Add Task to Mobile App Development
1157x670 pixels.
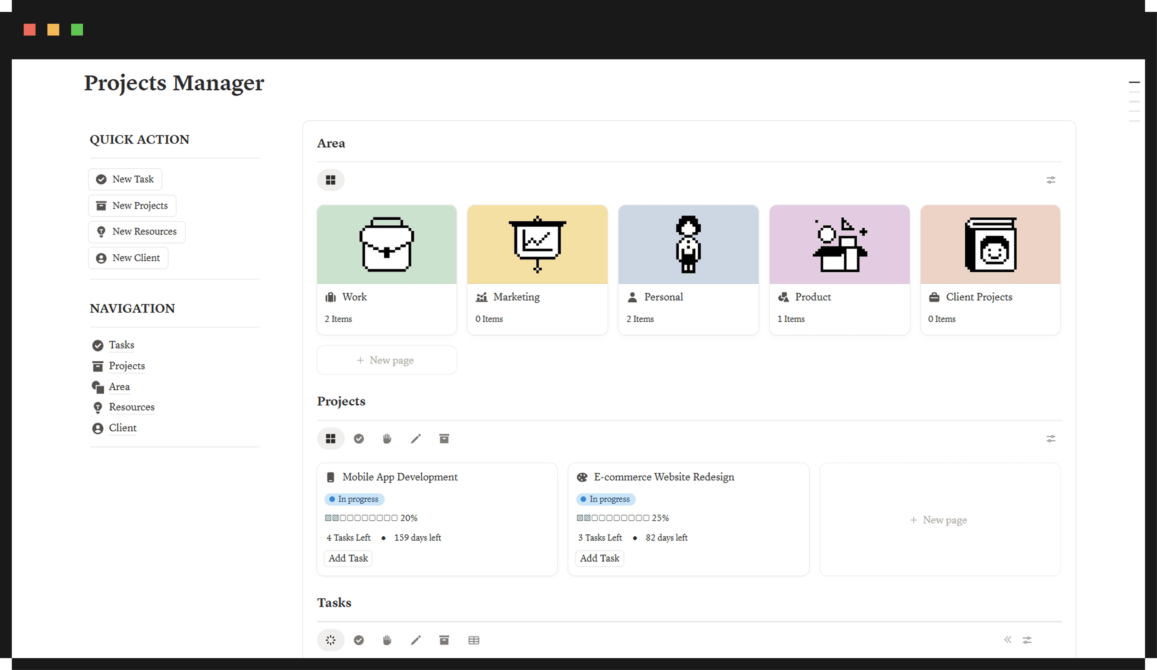click(x=348, y=558)
